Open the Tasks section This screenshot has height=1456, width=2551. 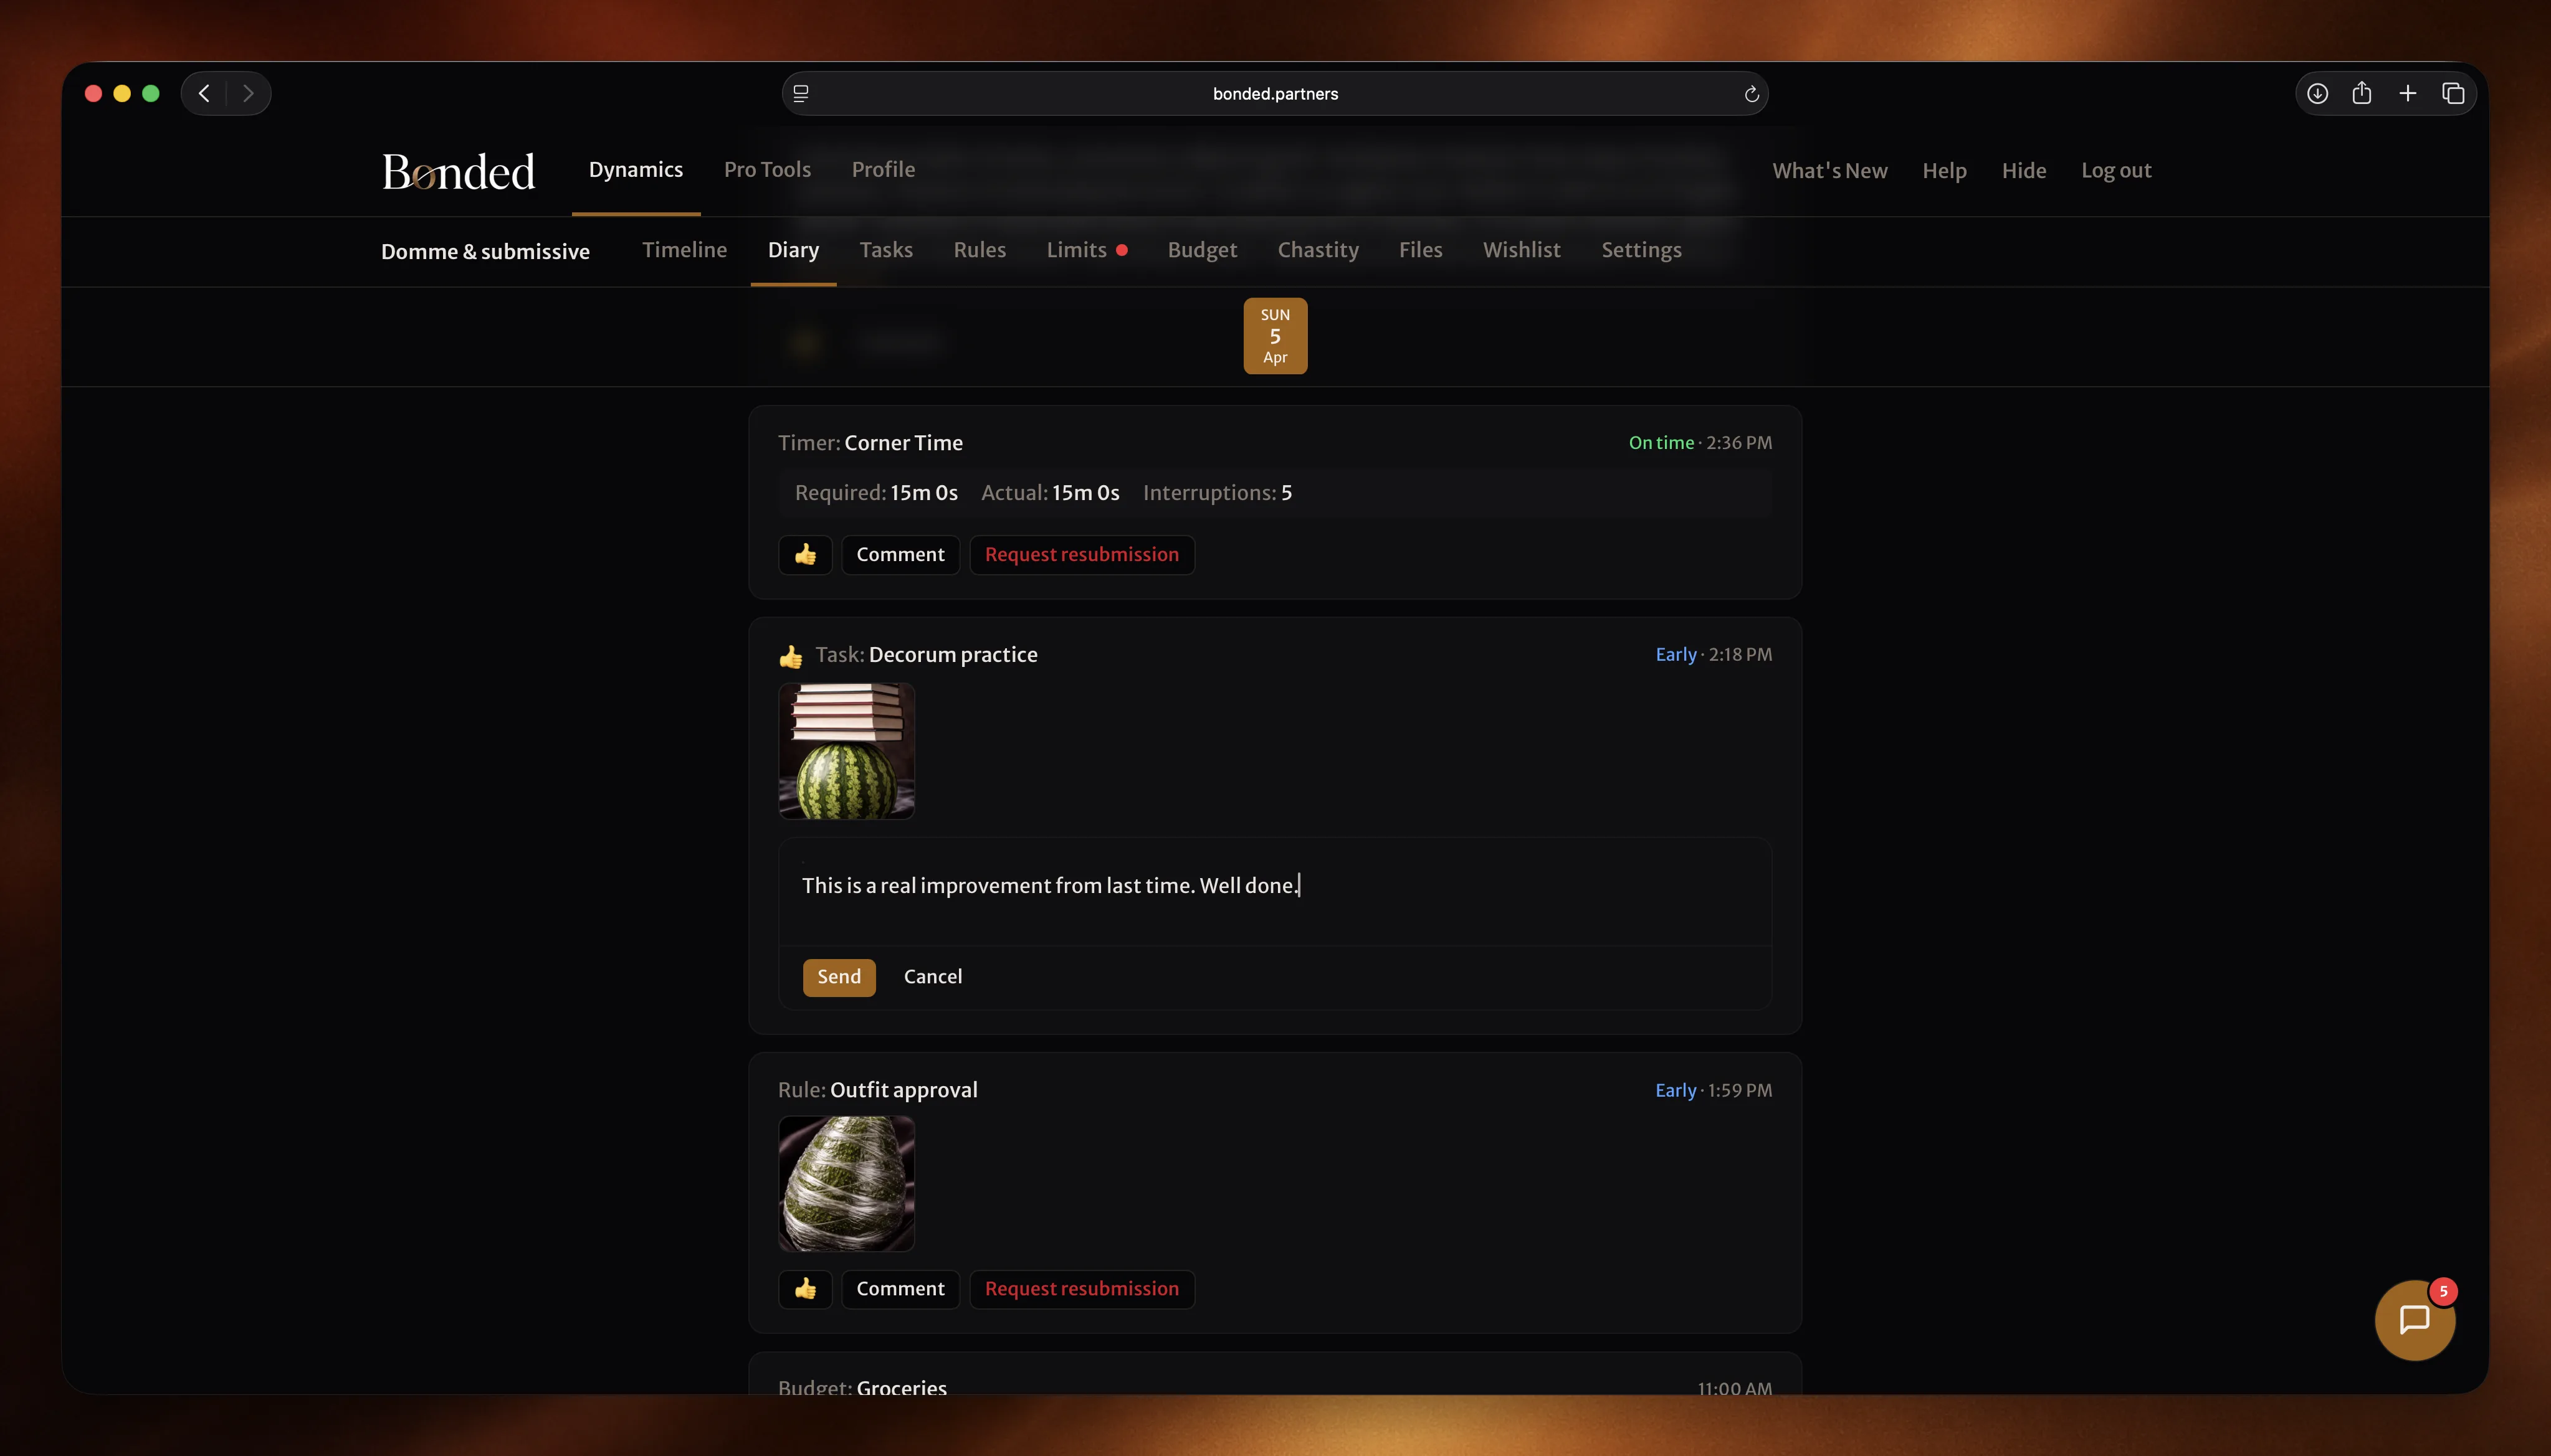pos(886,250)
